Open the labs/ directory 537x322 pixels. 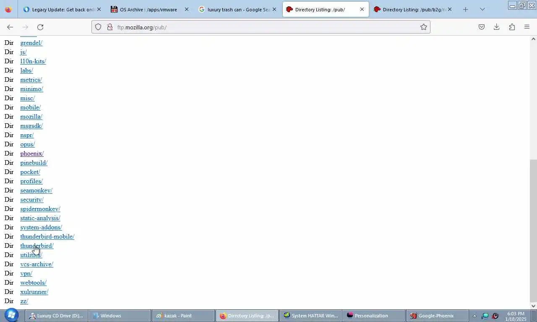(26, 70)
